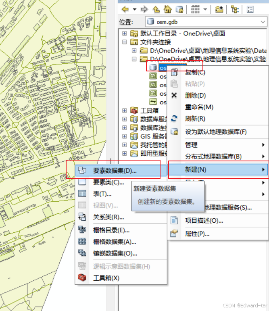This screenshot has height=311, width=269.
Task: Collapse the 地理信息系统实验\实验 folder node
Action: [x=134, y=59]
